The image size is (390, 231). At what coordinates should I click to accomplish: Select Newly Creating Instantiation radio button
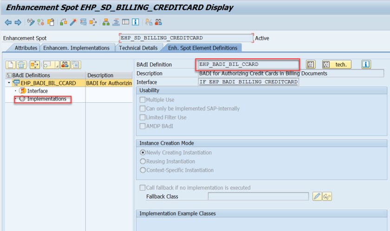(x=143, y=153)
